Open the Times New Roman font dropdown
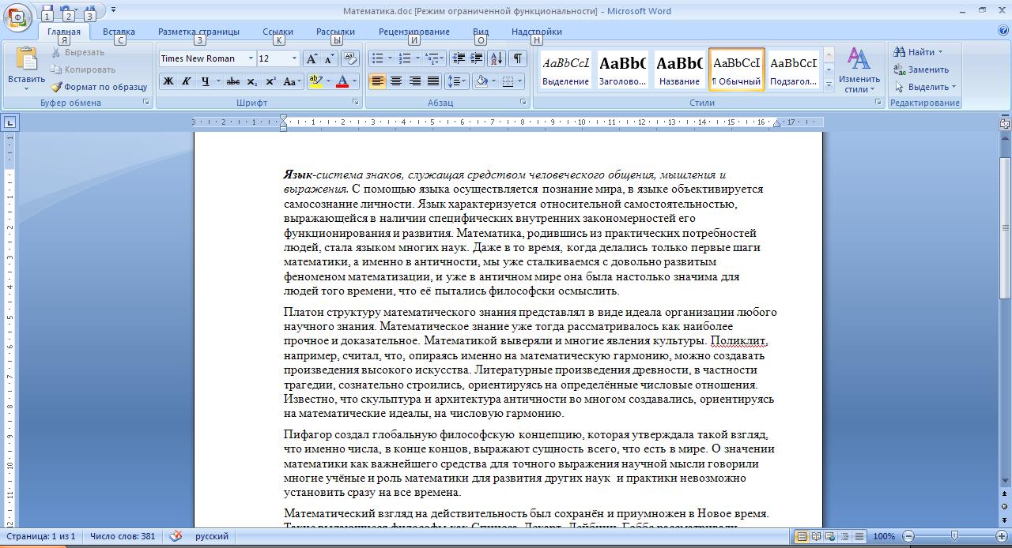Screen dimensions: 1012x548 coord(251,58)
